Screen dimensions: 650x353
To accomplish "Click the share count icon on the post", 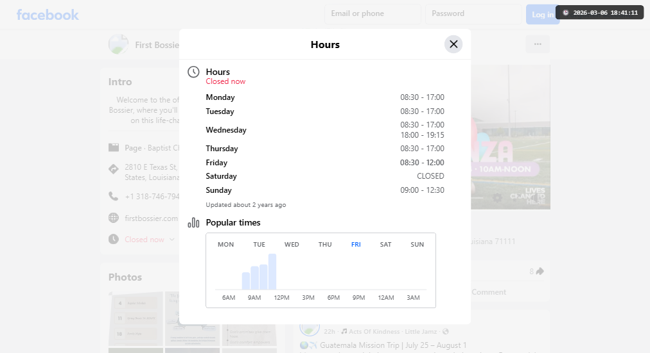I will (x=540, y=271).
